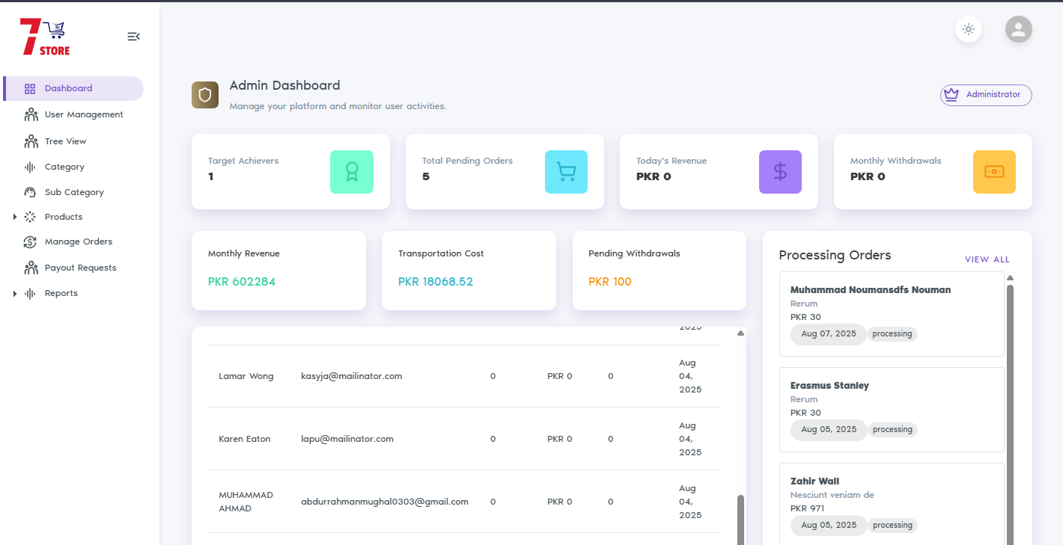Screen dimensions: 1063x545
Task: Click email abdurrahmanmughal0303@gmail.com
Action: tap(385, 502)
